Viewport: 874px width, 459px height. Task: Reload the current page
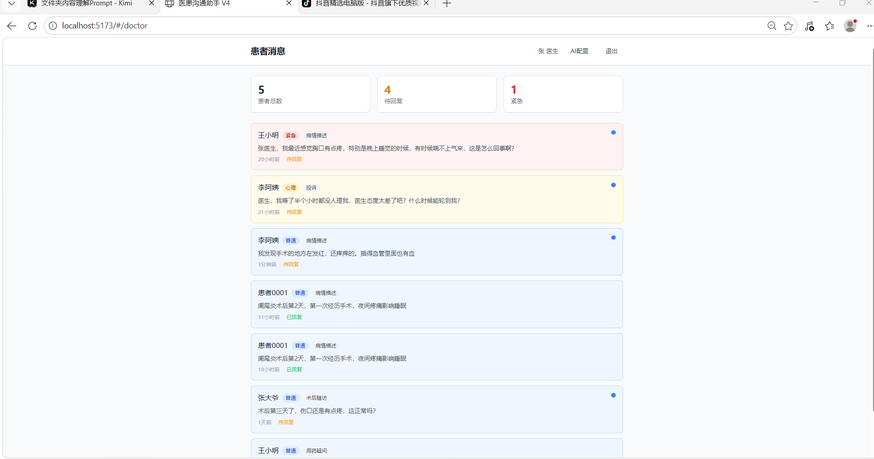(32, 26)
